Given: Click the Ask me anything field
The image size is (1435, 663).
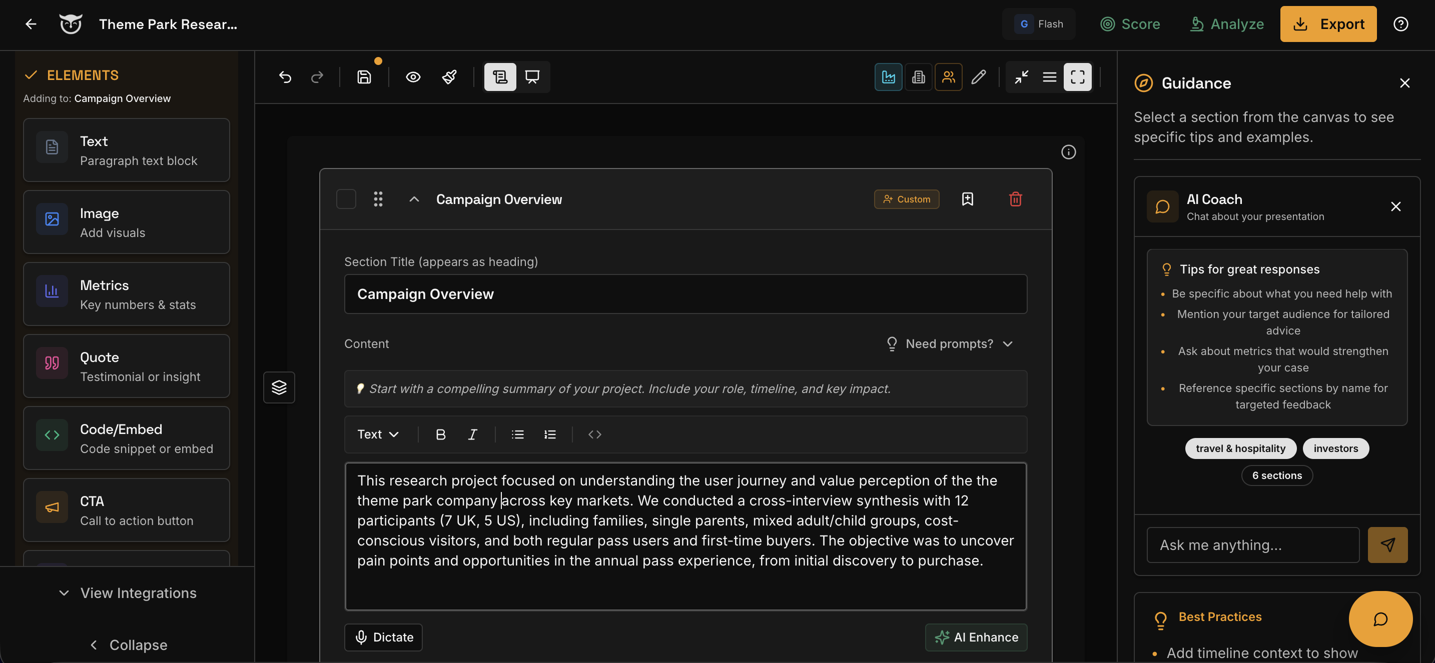Looking at the screenshot, I should click(1252, 544).
